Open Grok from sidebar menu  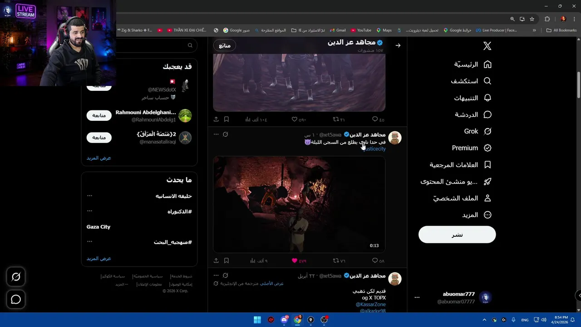[x=478, y=131]
